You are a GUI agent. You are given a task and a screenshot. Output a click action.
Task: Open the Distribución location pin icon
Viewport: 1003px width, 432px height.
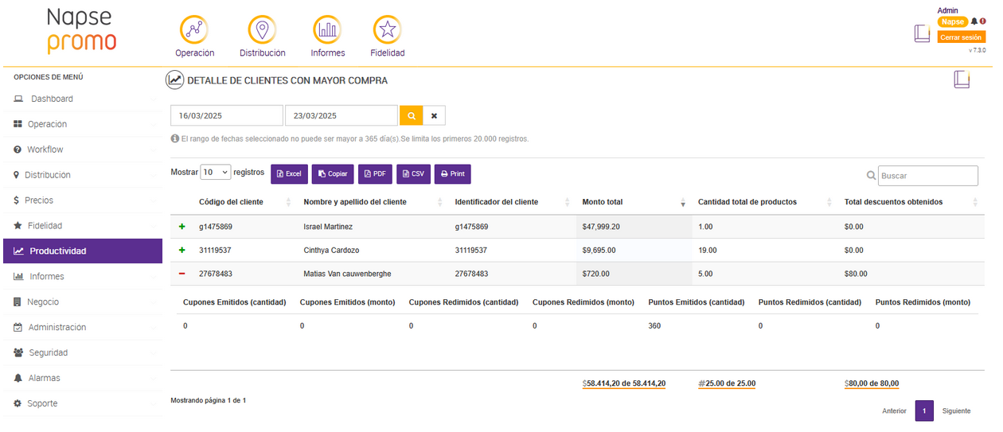[x=262, y=30]
